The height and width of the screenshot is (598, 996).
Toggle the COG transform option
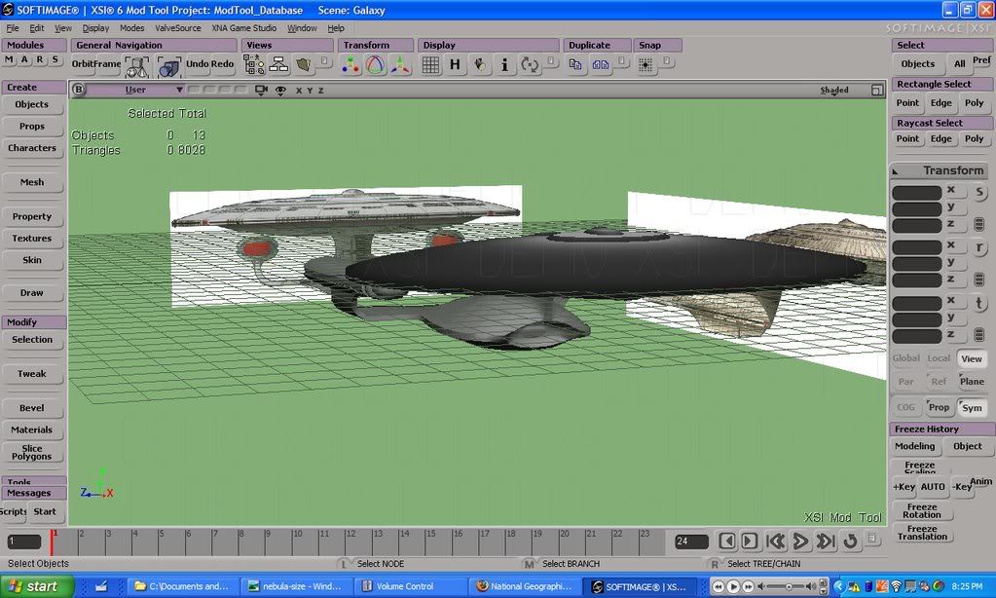pyautogui.click(x=905, y=407)
